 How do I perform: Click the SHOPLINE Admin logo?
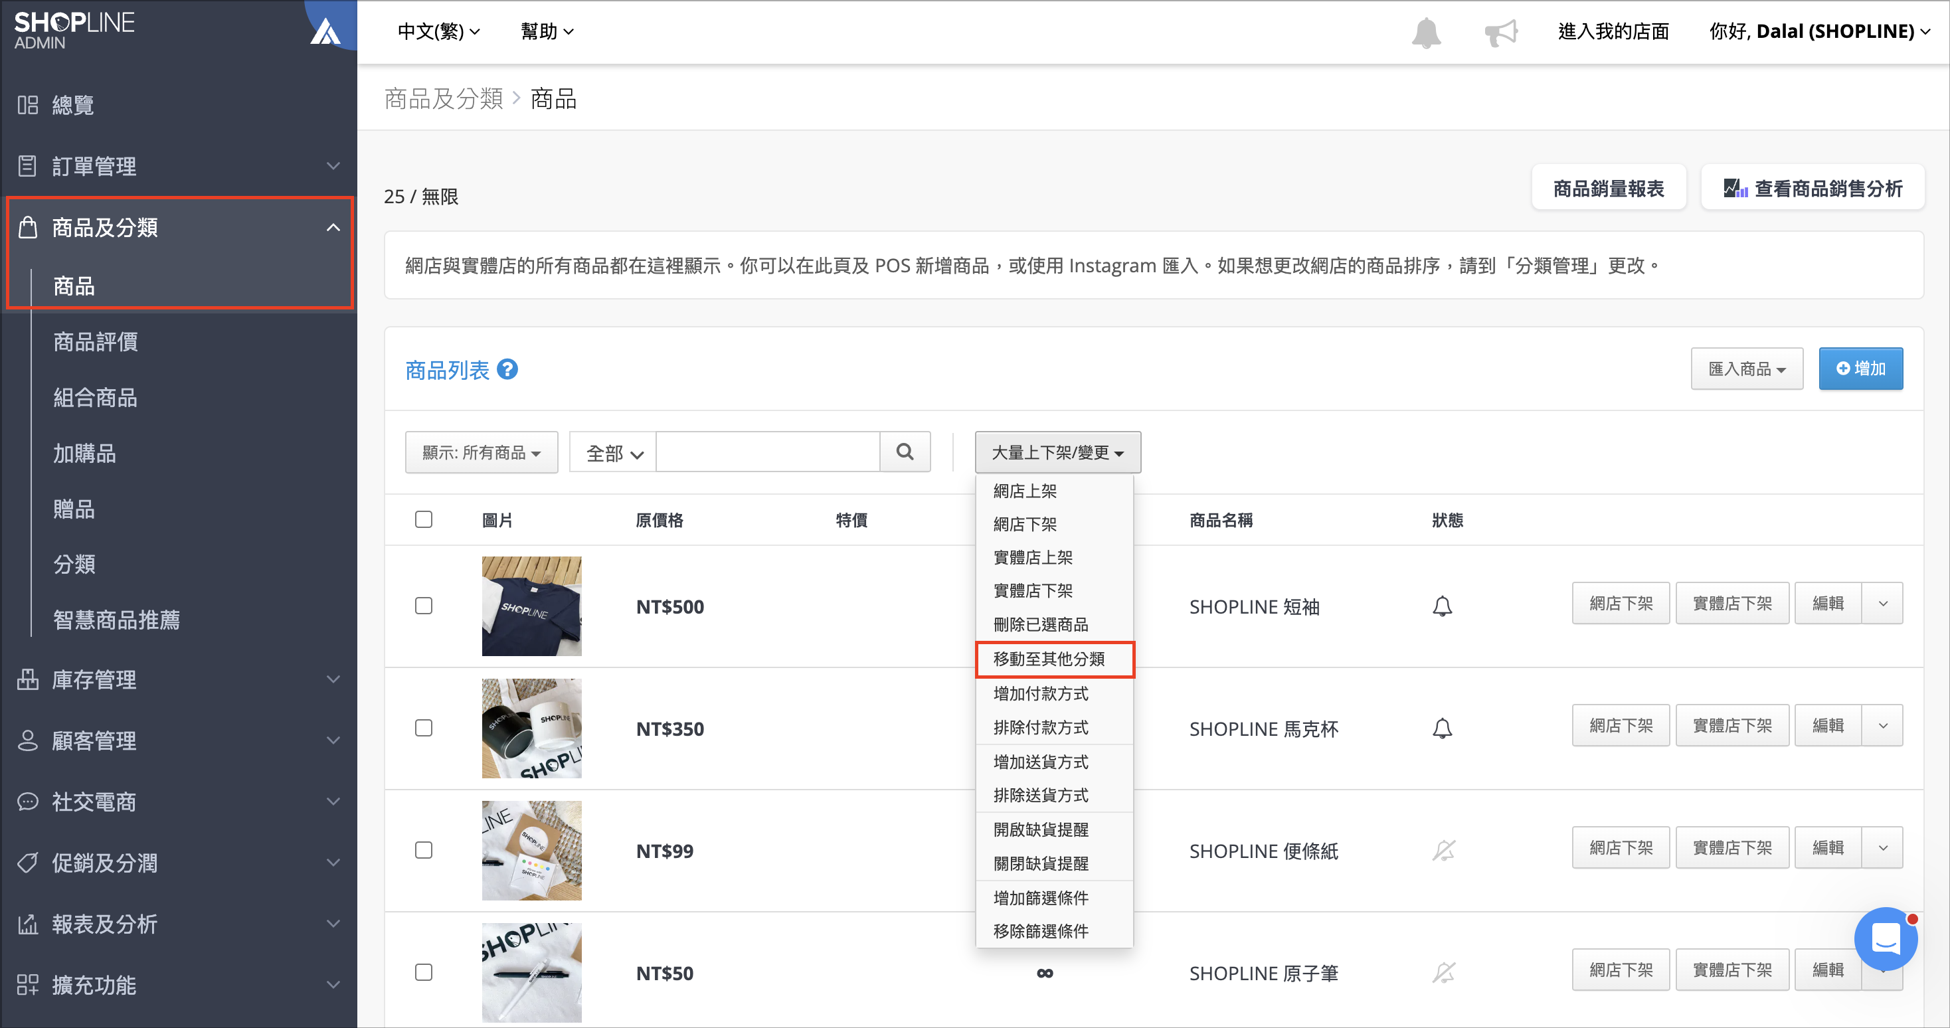point(74,31)
